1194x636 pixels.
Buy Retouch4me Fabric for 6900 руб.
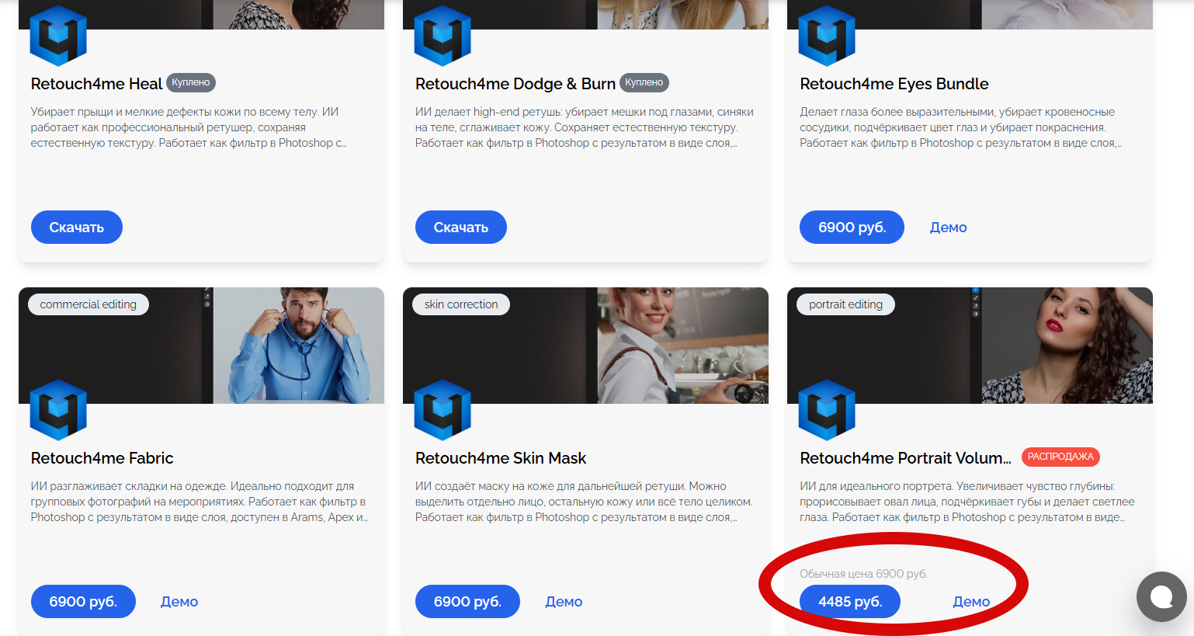pos(83,601)
